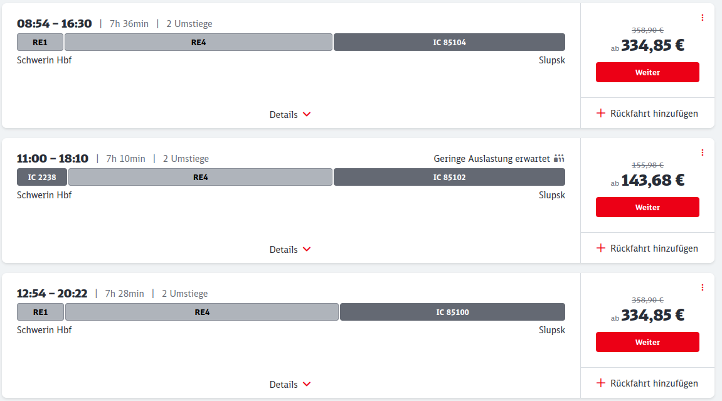Select the IC 85100 train segment
This screenshot has width=722, height=401.
(x=453, y=312)
